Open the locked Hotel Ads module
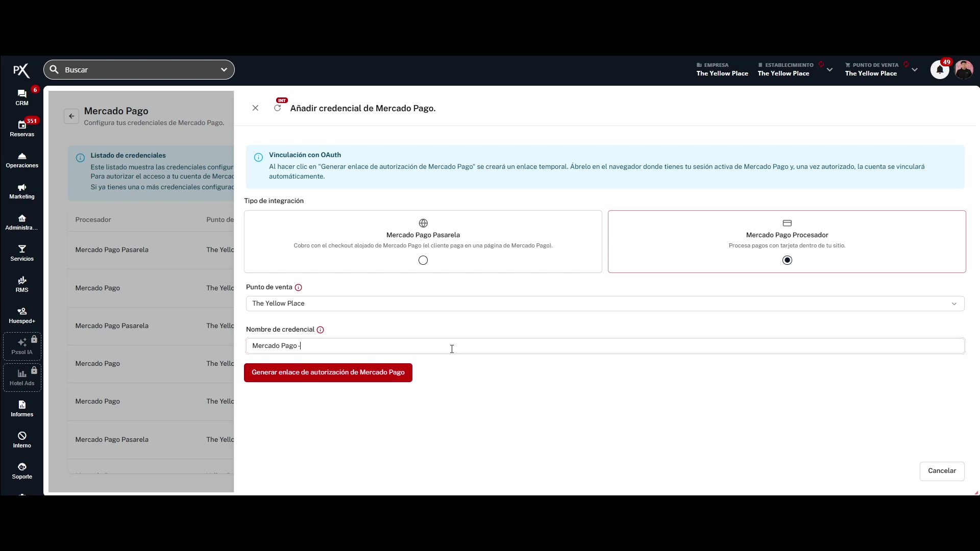The height and width of the screenshot is (551, 980). pos(22,378)
